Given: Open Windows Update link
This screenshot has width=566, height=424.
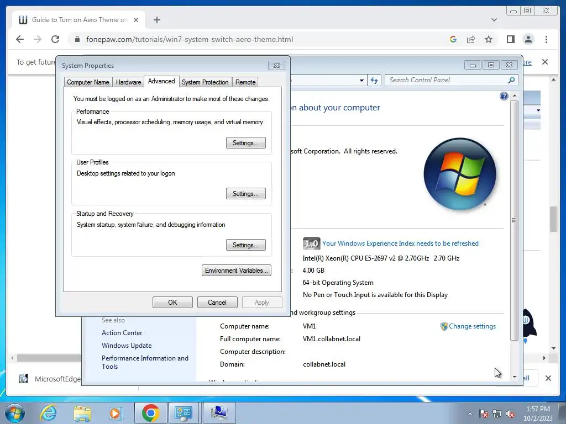Looking at the screenshot, I should (127, 346).
